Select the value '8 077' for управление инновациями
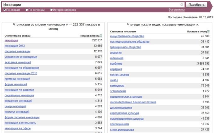 pyautogui.click(x=99, y=57)
